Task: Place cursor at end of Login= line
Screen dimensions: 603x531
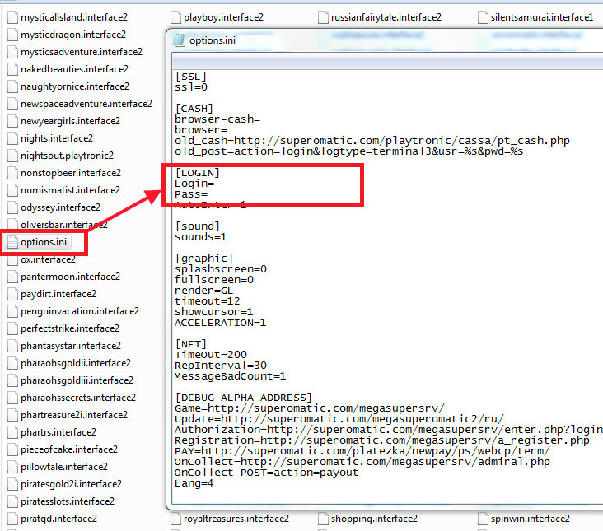Action: coord(216,184)
